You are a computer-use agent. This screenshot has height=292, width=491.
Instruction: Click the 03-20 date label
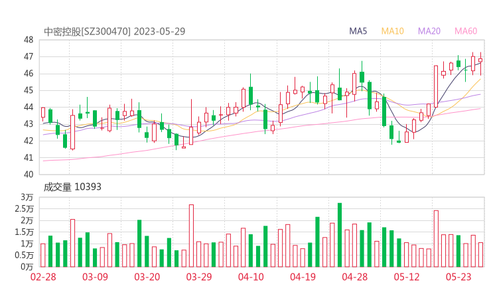147,277
